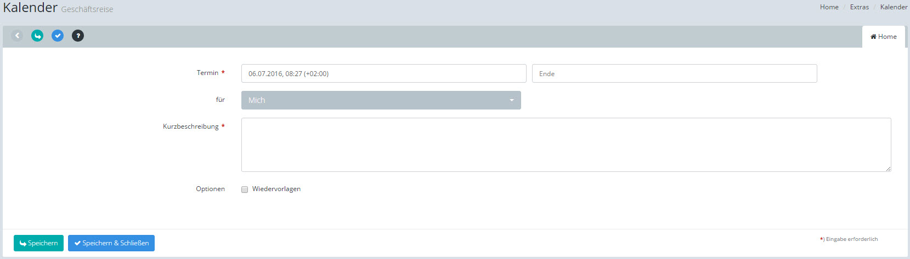
Task: Grab the text area resize handle
Action: click(x=888, y=169)
